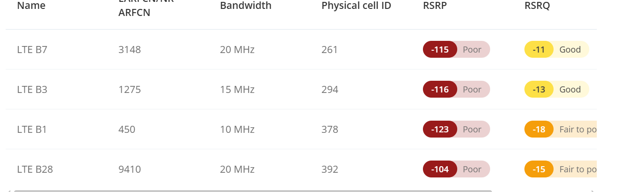The image size is (617, 192).
Task: Click the Name column header
Action: point(31,6)
